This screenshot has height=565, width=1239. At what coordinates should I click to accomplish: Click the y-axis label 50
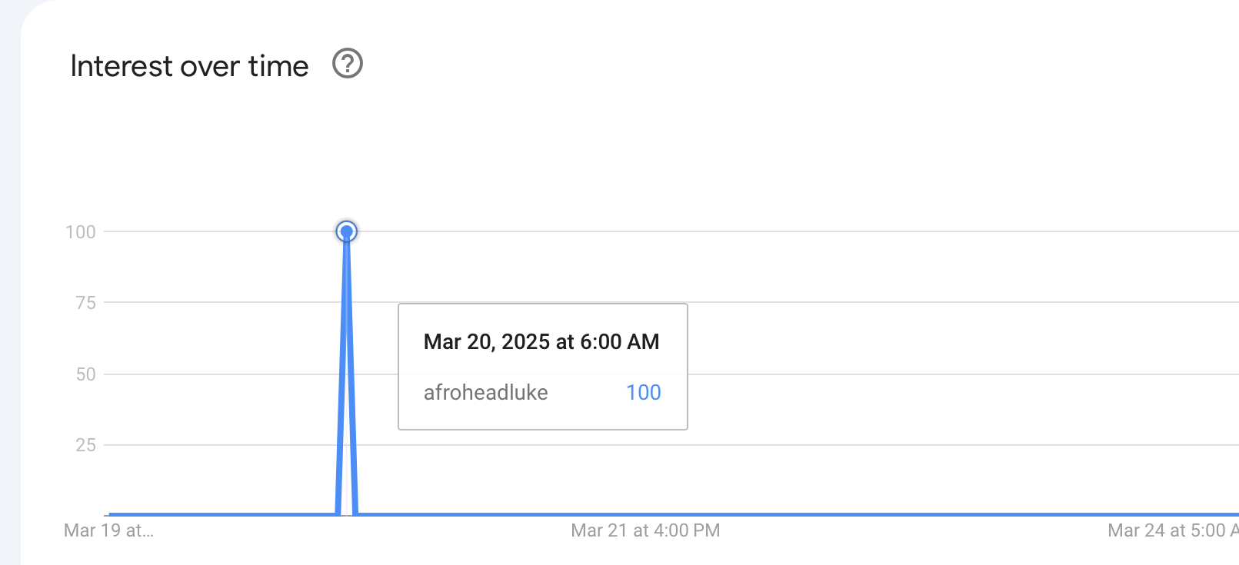[x=85, y=374]
